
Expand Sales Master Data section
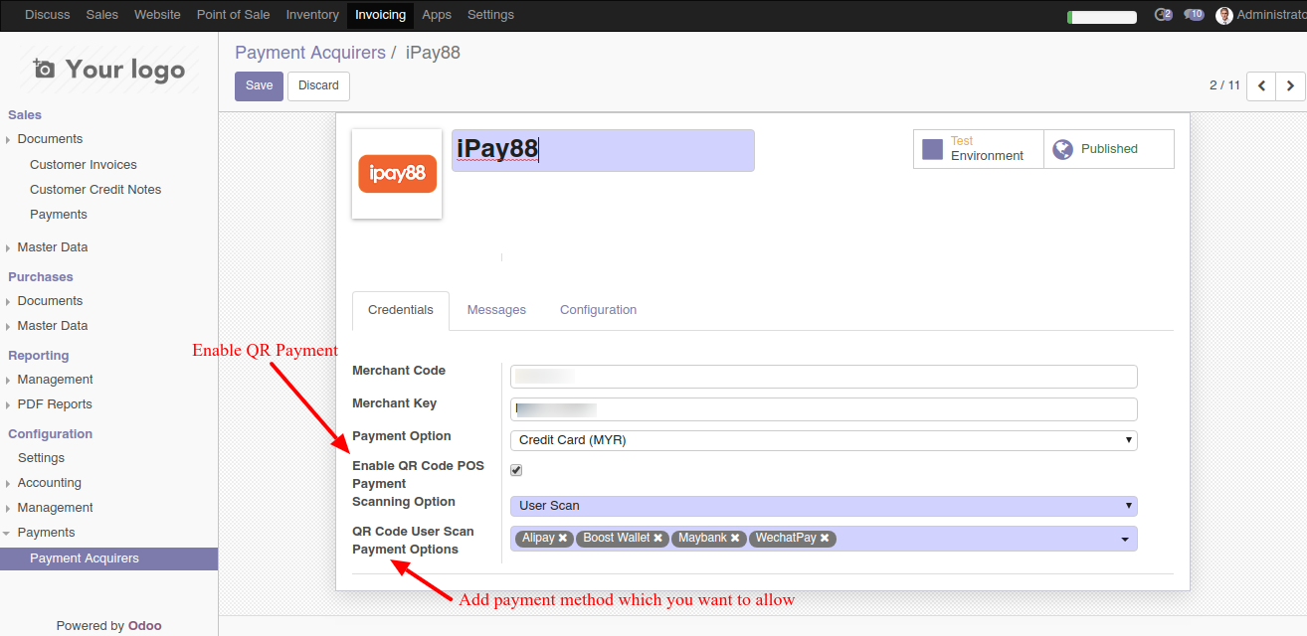pos(53,247)
